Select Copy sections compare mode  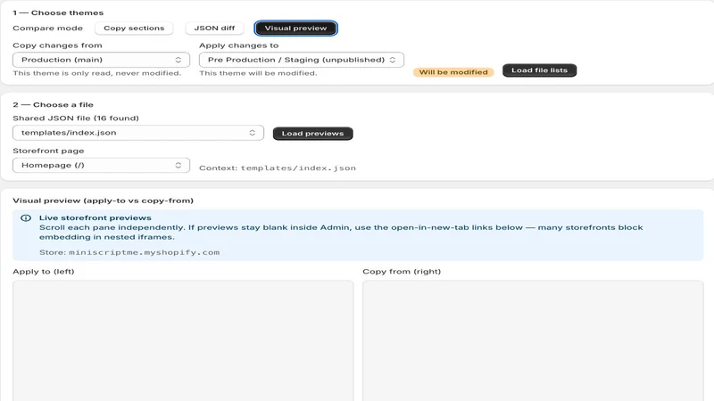tap(134, 29)
